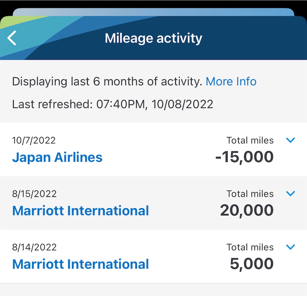Tap the Mileage activity header title
307x296 pixels.
tap(153, 38)
